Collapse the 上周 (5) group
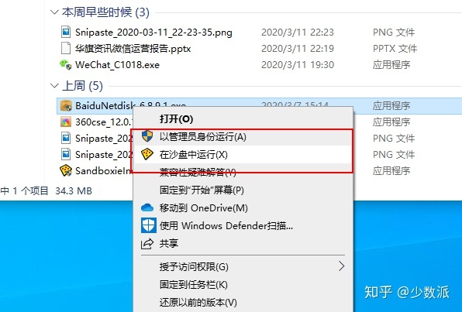Viewport: 462px width, 312px height. coord(54,86)
